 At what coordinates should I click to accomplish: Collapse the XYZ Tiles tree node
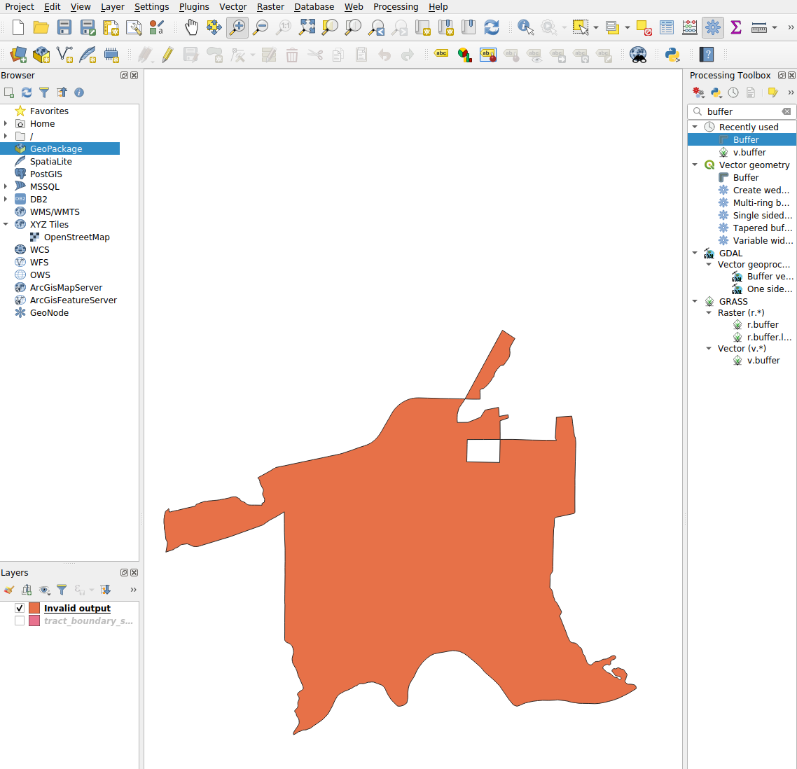(6, 225)
